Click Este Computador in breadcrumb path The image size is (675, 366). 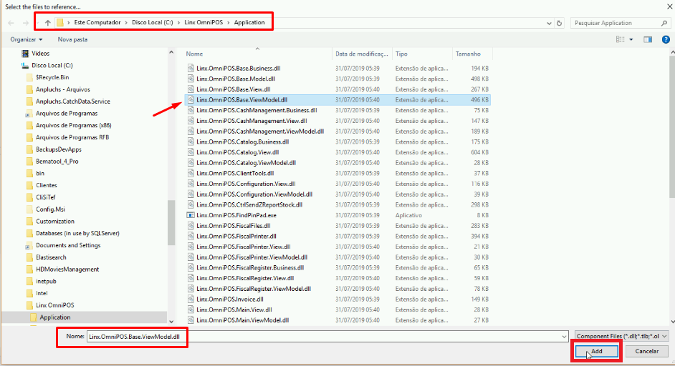(x=97, y=23)
